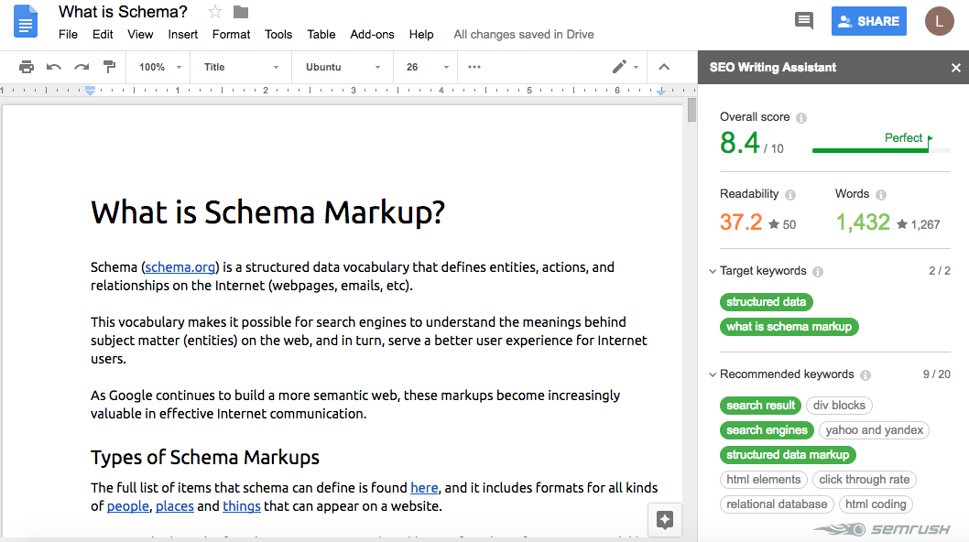Open the Add-ons menu
The width and height of the screenshot is (969, 542).
(x=372, y=35)
